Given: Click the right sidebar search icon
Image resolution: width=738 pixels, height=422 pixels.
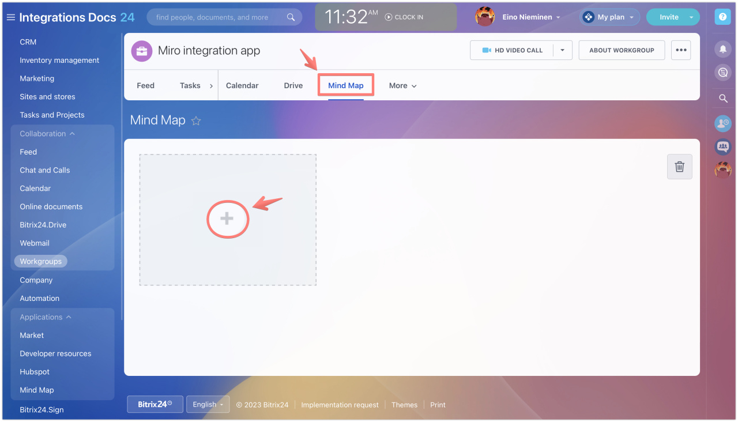Looking at the screenshot, I should tap(723, 99).
